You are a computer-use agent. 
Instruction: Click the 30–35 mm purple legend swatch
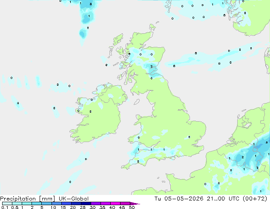(x=95, y=203)
